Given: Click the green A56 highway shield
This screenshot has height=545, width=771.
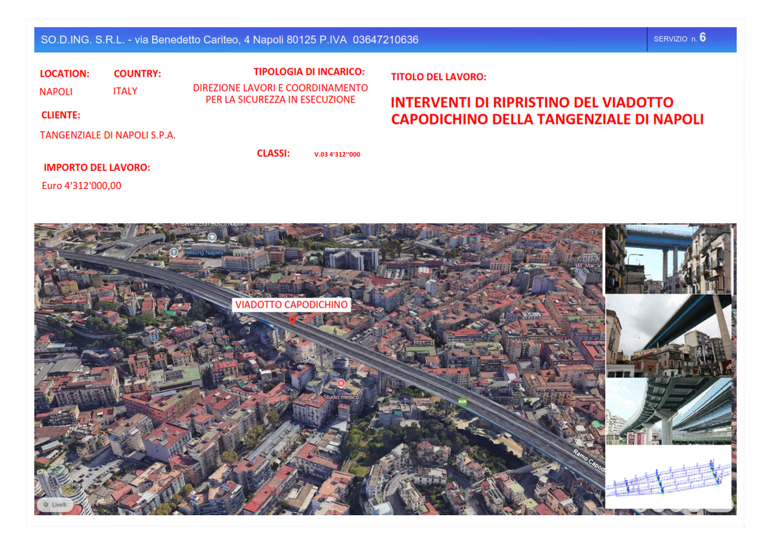Looking at the screenshot, I should [x=462, y=401].
